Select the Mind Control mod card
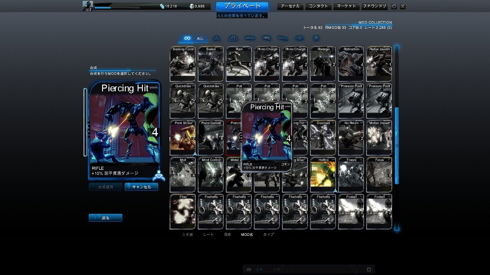Screen dimensions: 490x275 [211, 175]
